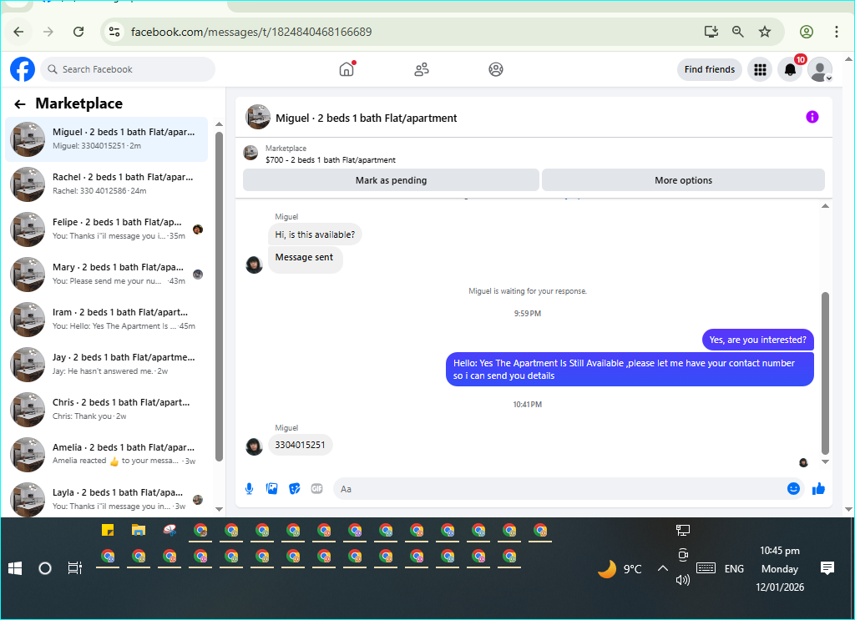This screenshot has width=855, height=620.
Task: Open the Chrome profile icon
Action: click(x=807, y=32)
